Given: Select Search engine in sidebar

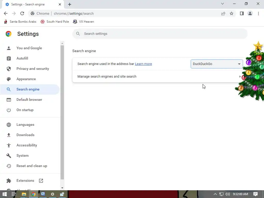Looking at the screenshot, I should (x=30, y=89).
